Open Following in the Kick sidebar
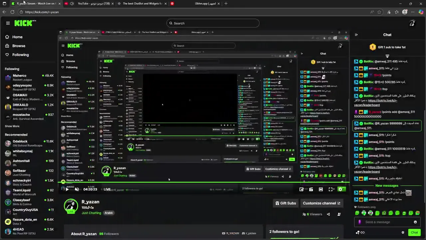This screenshot has height=240, width=426. (x=21, y=55)
